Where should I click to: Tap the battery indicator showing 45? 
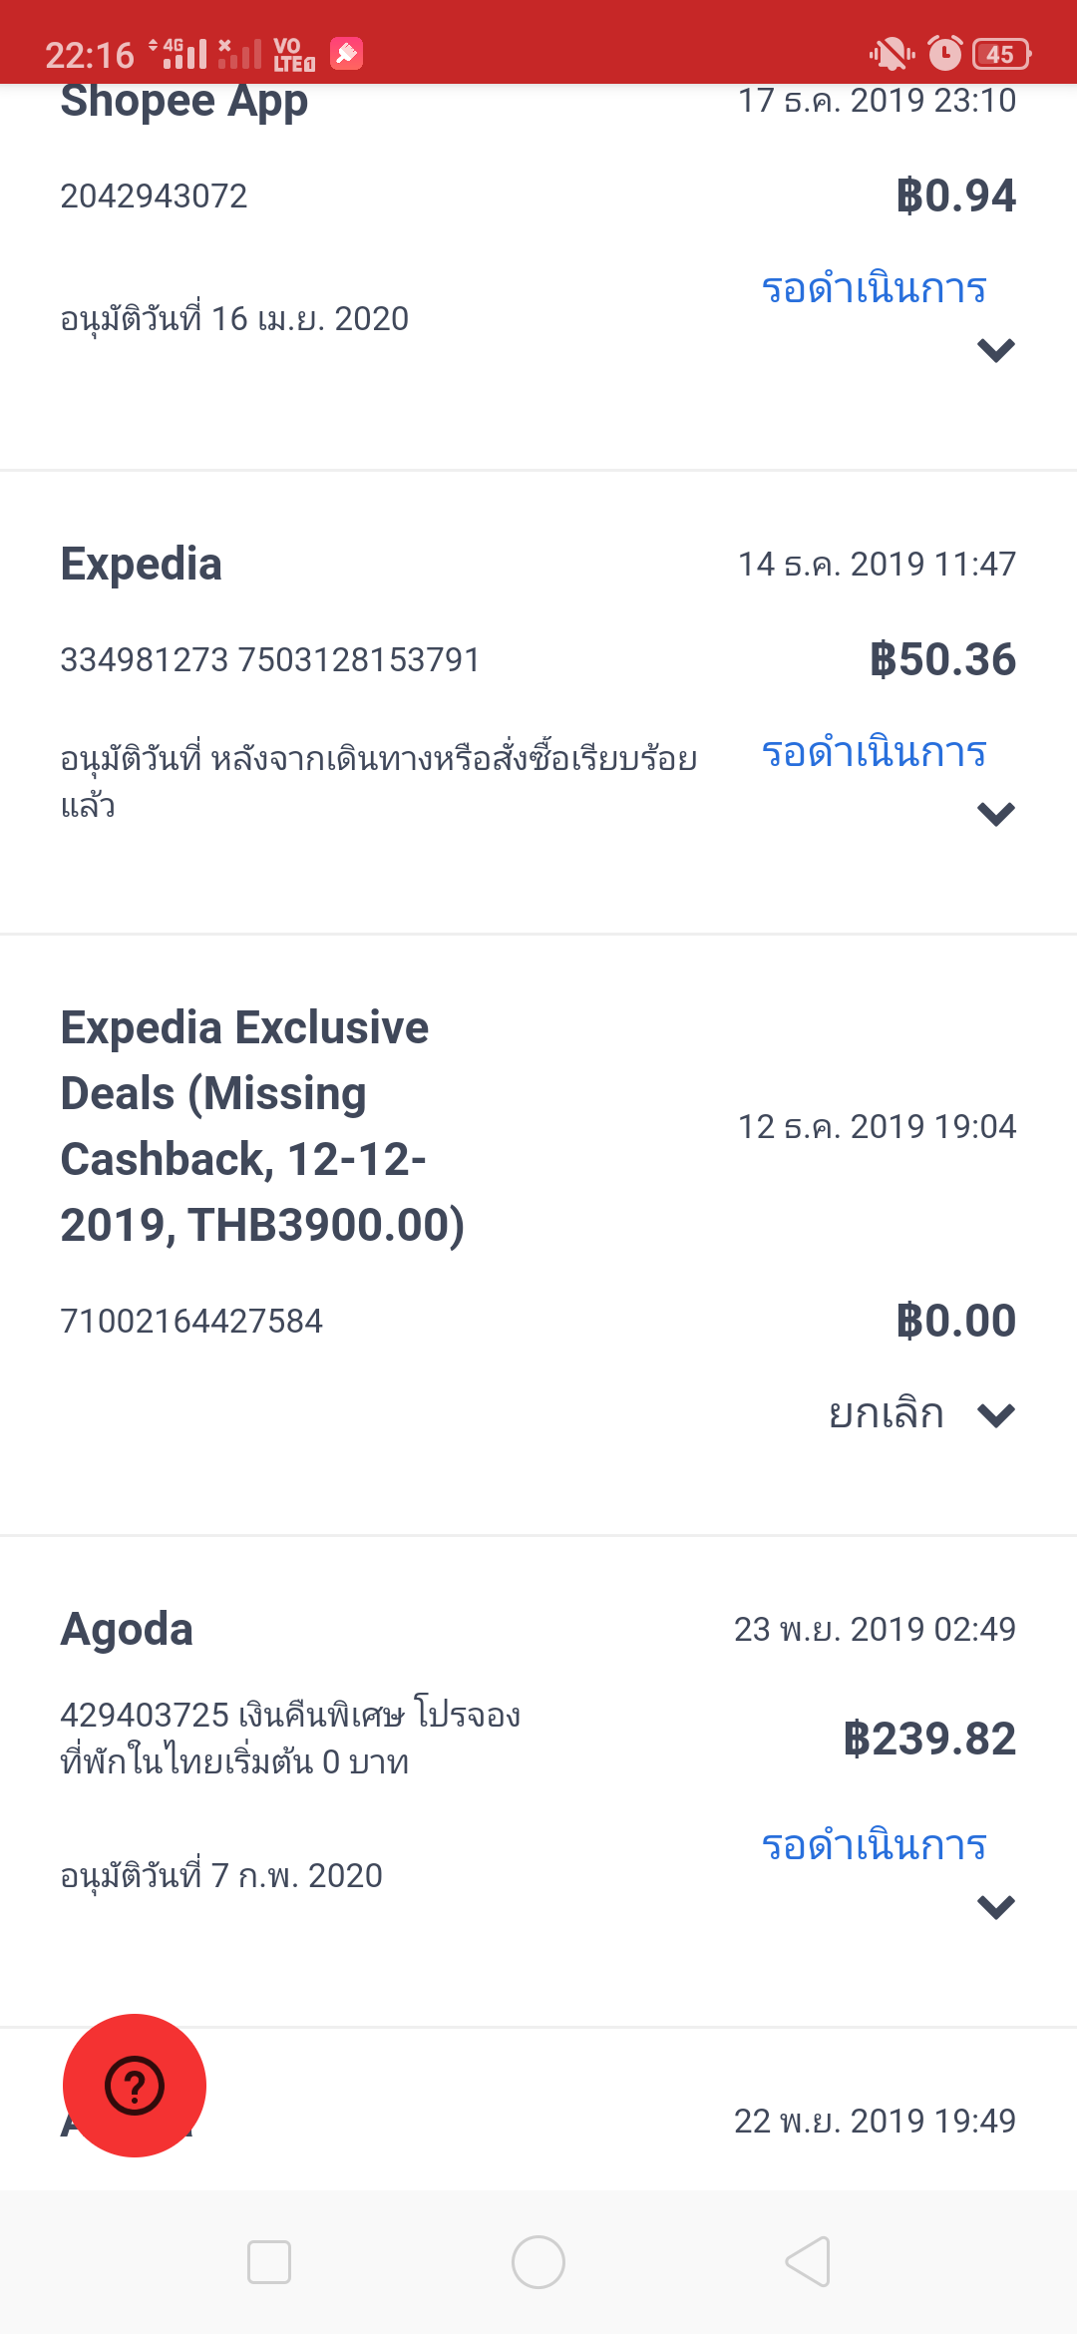1001,54
